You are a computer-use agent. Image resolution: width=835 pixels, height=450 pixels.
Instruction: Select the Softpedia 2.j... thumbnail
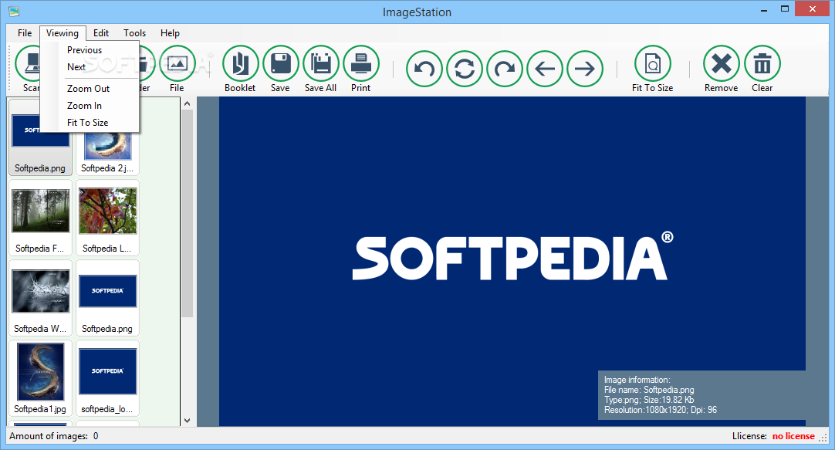pos(107,154)
